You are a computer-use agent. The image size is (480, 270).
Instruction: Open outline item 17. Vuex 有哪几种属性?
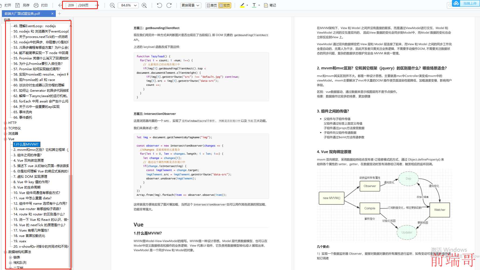click(31, 230)
